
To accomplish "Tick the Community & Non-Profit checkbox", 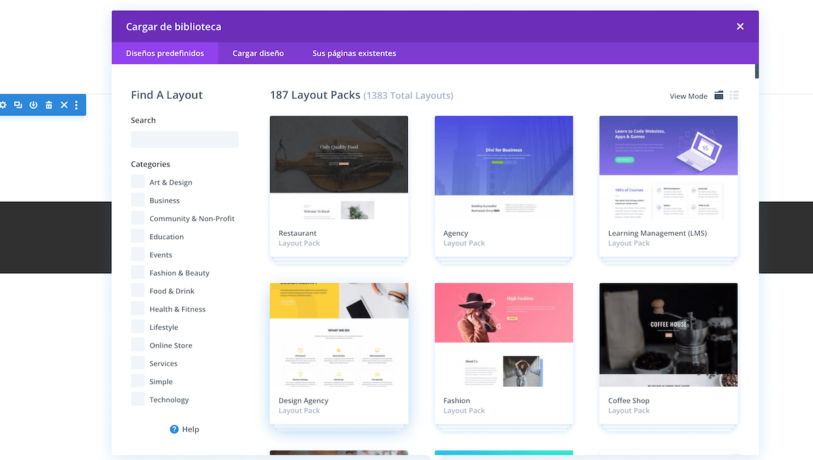I will [x=138, y=218].
